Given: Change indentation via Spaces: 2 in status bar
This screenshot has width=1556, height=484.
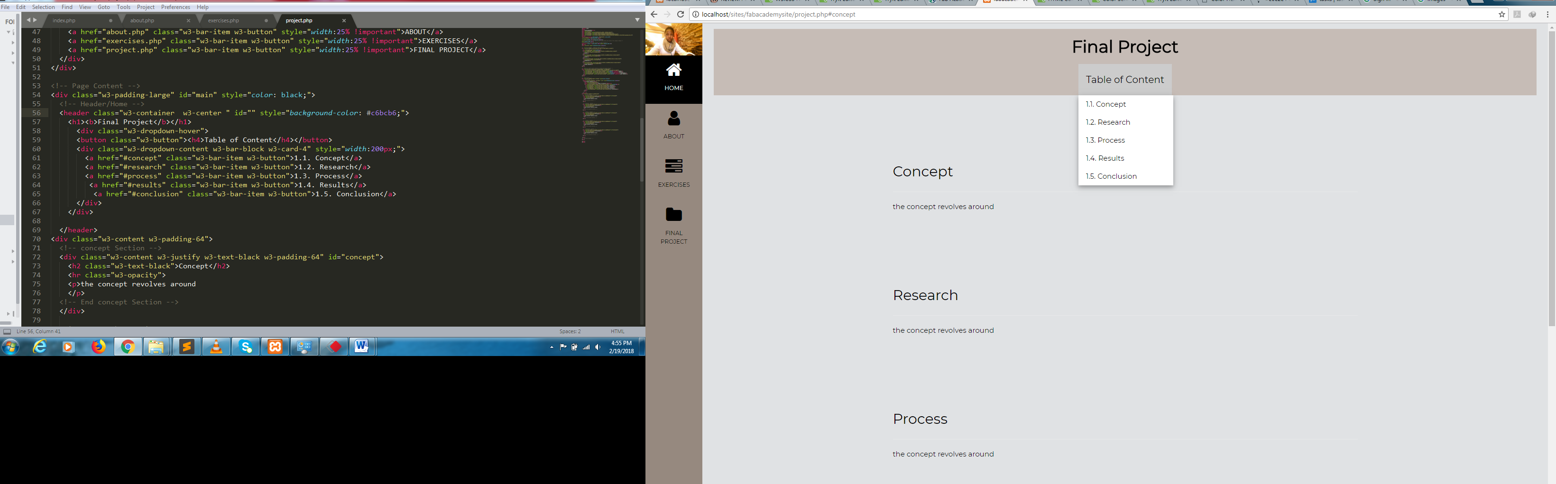Looking at the screenshot, I should pos(570,331).
